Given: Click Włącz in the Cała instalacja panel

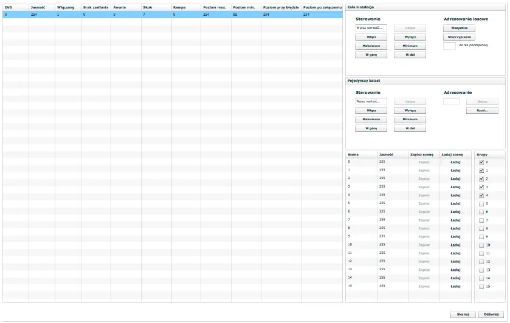Looking at the screenshot, I should coord(371,37).
